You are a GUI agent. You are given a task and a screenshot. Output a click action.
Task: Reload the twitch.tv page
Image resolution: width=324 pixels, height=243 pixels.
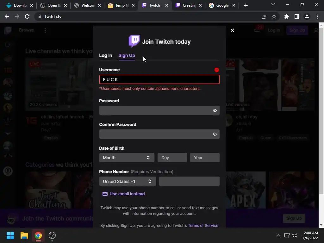[x=27, y=16]
